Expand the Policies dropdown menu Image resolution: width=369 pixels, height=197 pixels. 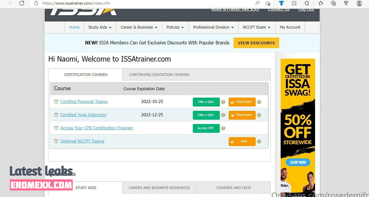point(175,27)
